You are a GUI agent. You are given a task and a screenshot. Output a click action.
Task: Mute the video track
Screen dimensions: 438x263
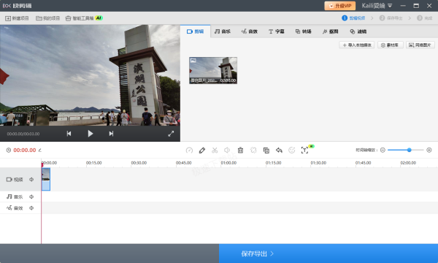[31, 180]
